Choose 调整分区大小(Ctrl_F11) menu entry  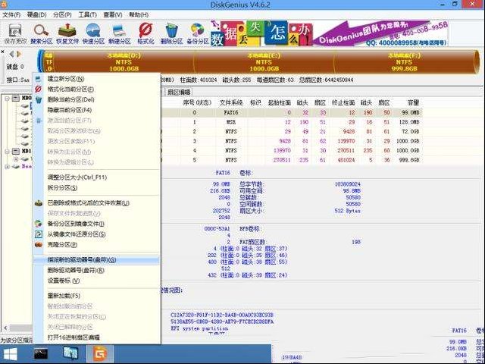pyautogui.click(x=96, y=177)
